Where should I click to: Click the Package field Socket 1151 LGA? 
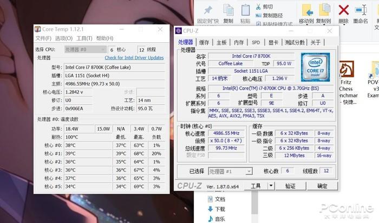point(251,71)
